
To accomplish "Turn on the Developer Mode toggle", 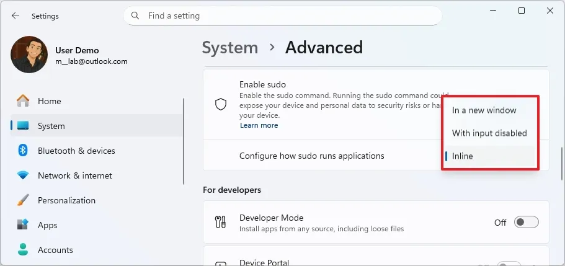I will [x=527, y=223].
